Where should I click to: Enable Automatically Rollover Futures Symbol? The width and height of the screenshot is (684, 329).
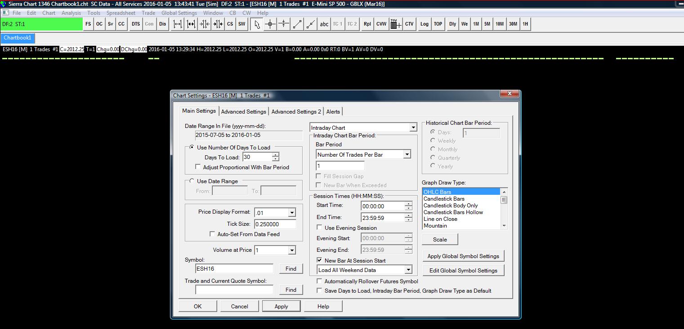320,281
